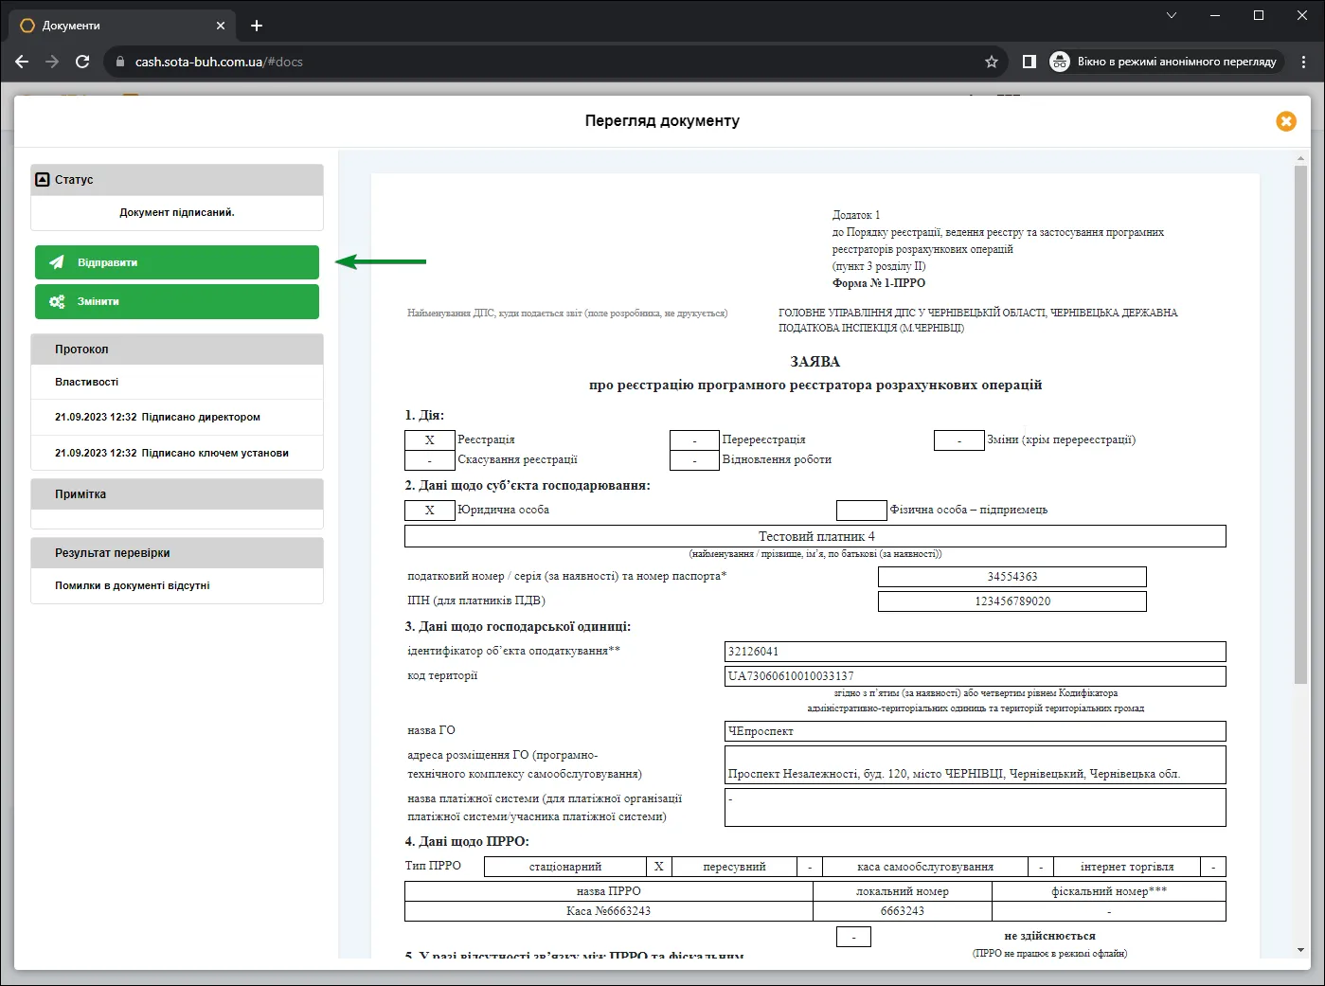Close document preview with orange X icon
This screenshot has width=1325, height=986.
click(1285, 121)
